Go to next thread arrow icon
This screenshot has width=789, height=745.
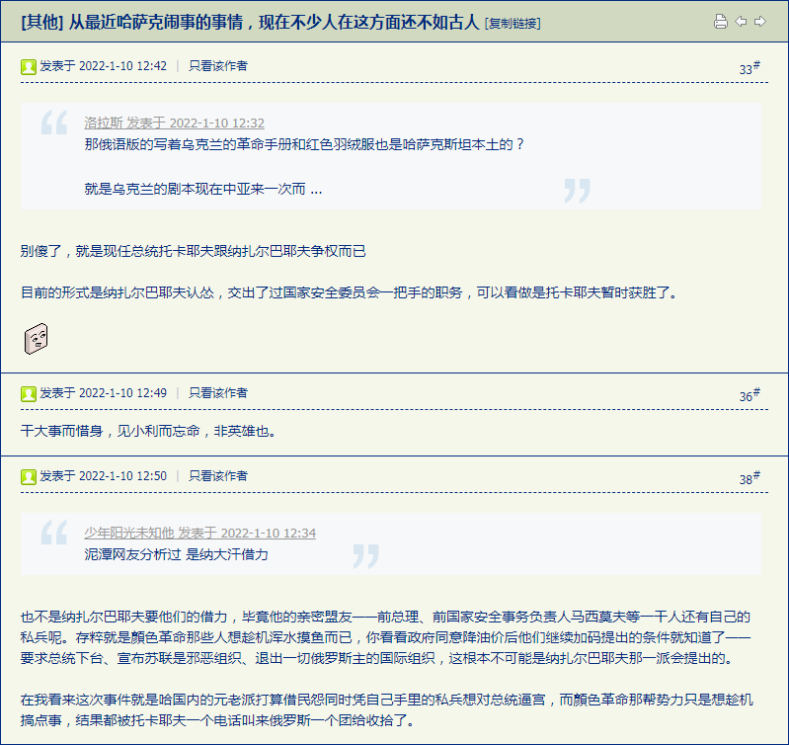click(760, 21)
